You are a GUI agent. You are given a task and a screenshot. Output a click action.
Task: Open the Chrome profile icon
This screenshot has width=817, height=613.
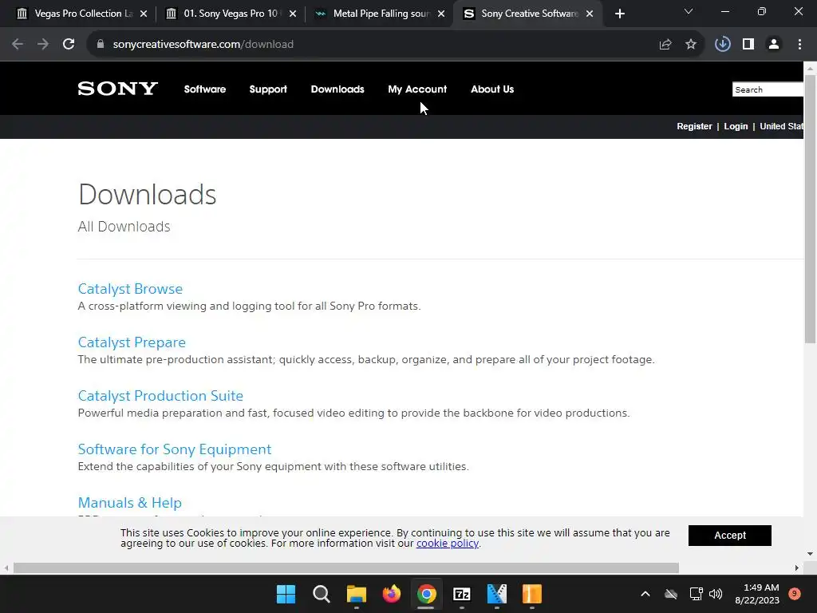[x=774, y=45]
